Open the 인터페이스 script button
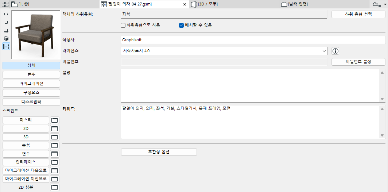 tap(26, 162)
